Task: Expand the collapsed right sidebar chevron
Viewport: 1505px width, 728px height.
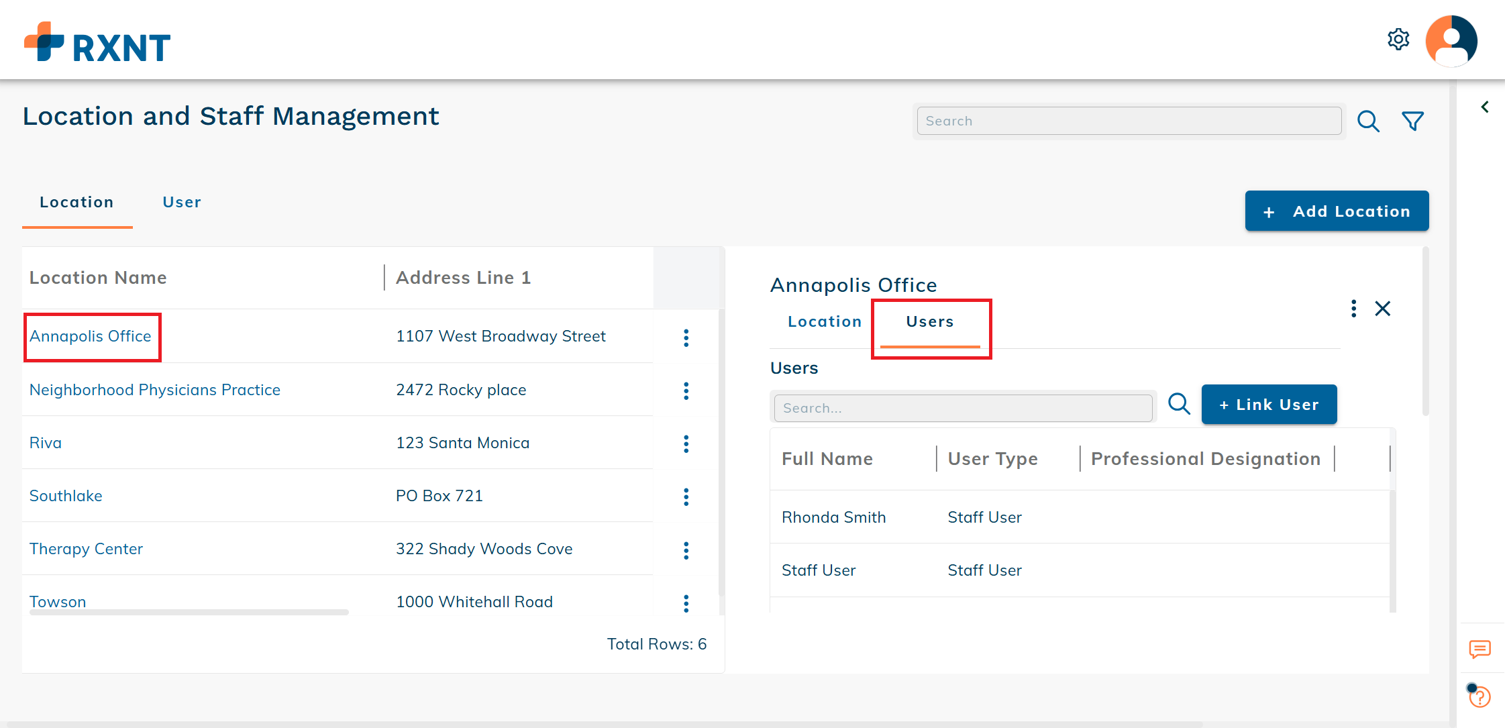Action: [1485, 107]
